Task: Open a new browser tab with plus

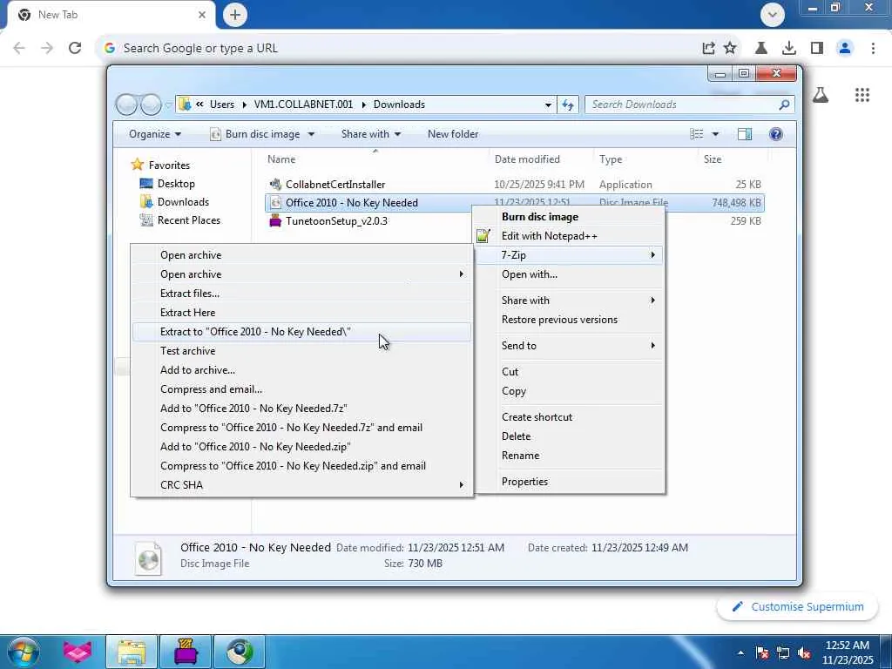Action: click(235, 15)
